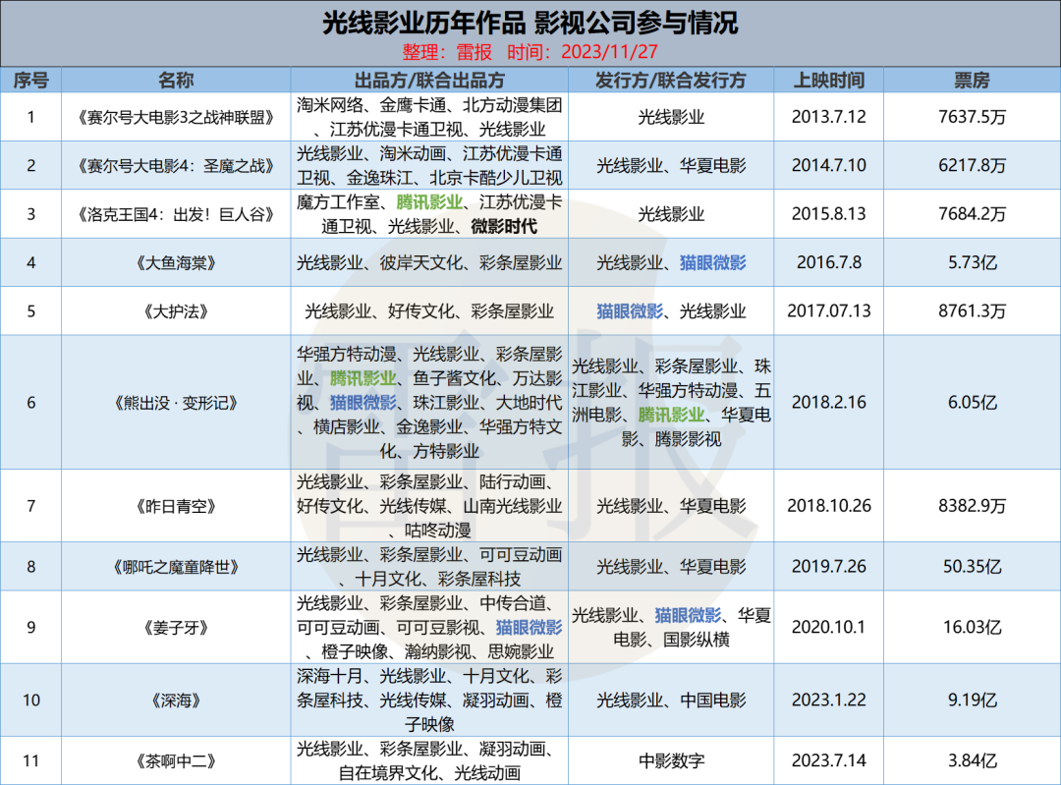Click the red 整理：雷报 date subtitle

pos(530,52)
